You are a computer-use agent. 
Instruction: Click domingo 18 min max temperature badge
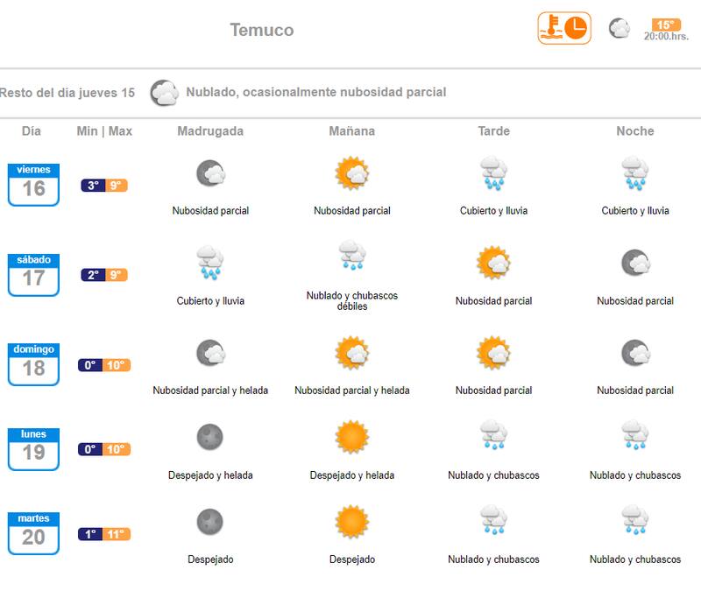click(104, 365)
